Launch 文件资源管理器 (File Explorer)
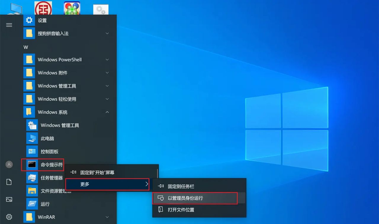 click(x=53, y=191)
